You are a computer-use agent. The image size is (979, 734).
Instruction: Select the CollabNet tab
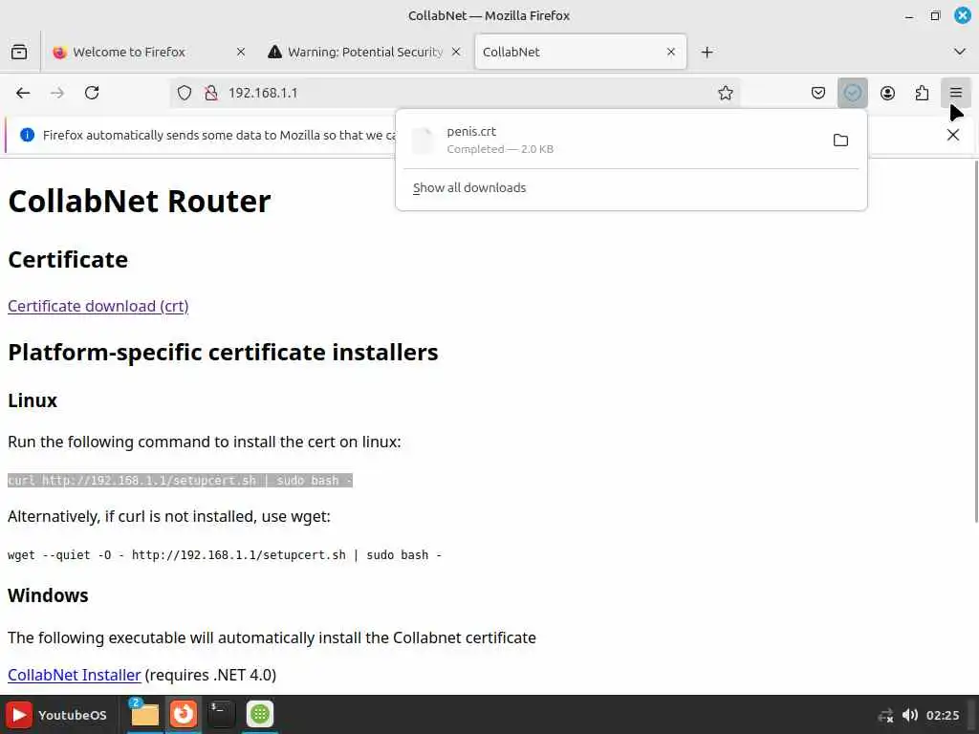[580, 52]
